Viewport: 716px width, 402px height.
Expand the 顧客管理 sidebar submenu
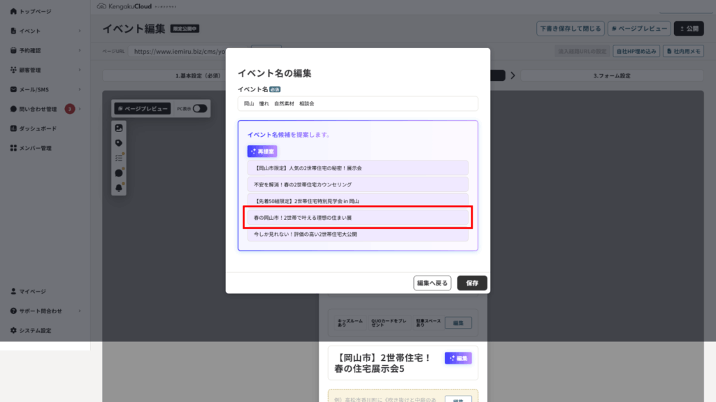coord(45,70)
